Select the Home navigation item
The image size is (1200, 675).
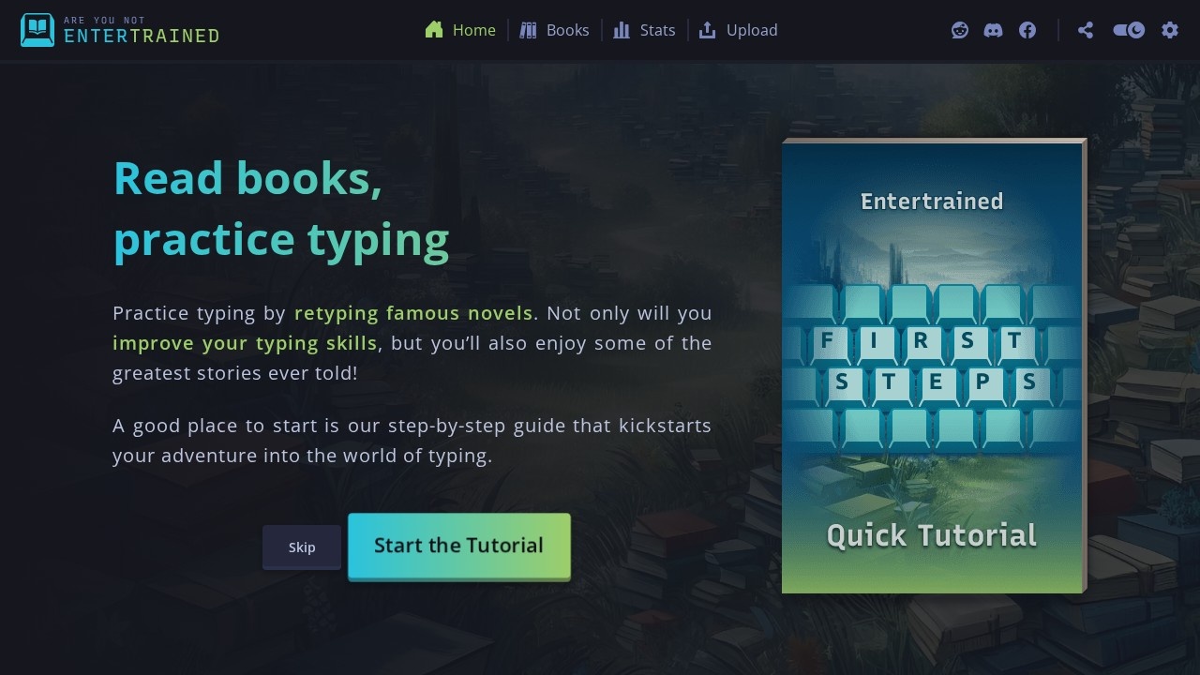point(473,29)
